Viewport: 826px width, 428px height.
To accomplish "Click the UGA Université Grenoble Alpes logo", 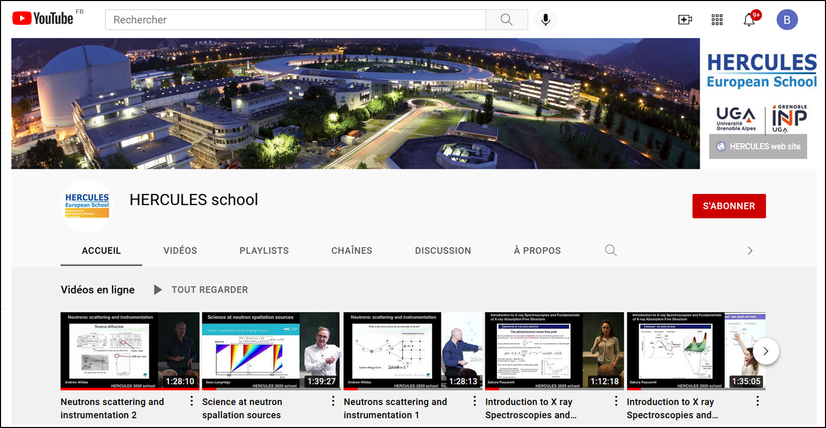I will click(736, 119).
